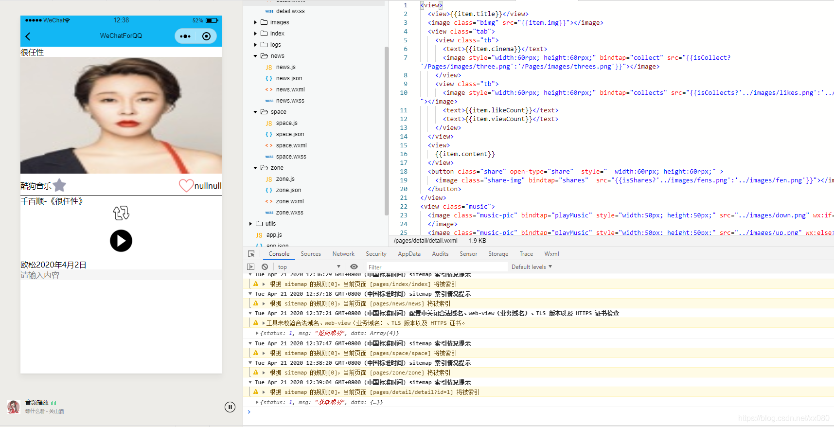The width and height of the screenshot is (834, 427).
Task: Play the music with black play button
Action: click(121, 241)
